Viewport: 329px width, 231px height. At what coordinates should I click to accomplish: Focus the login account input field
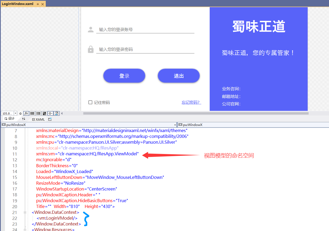[x=145, y=30]
